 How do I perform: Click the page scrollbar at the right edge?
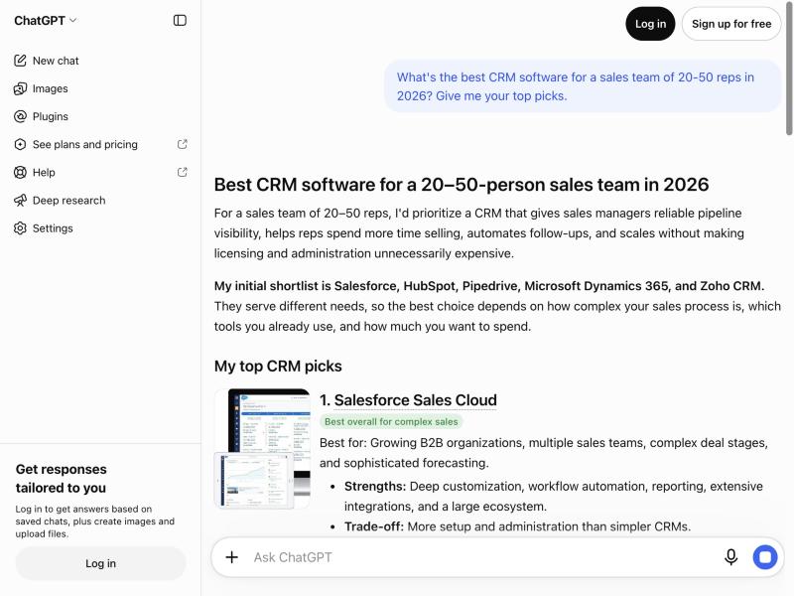(789, 71)
